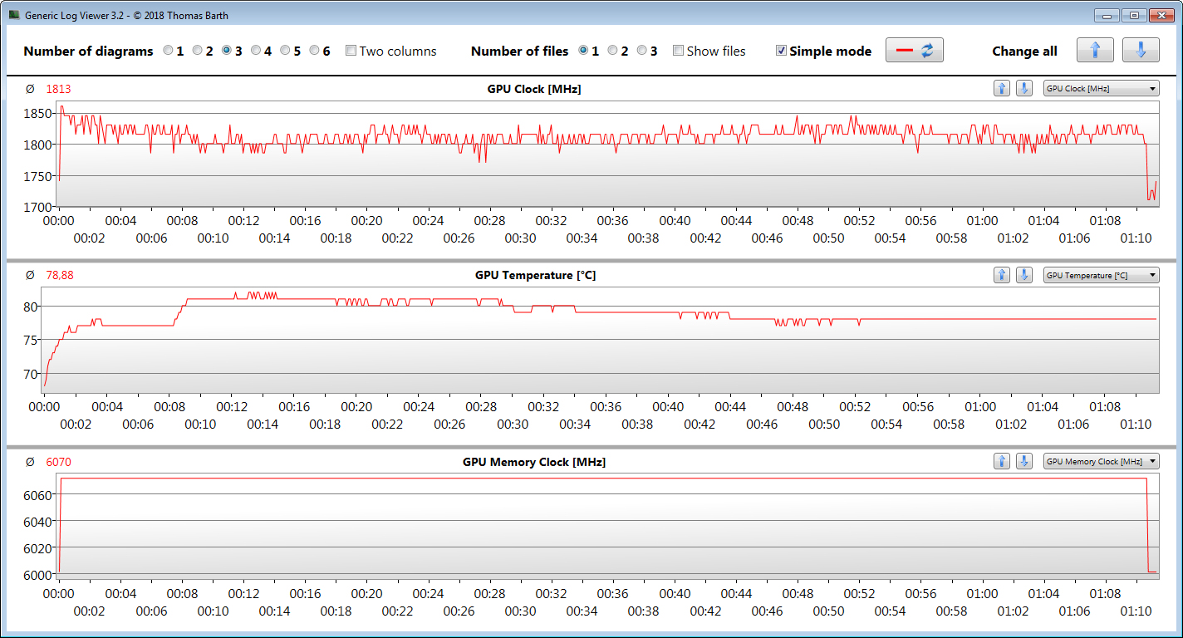
Task: Select 6 for number of diagrams
Action: 315,51
